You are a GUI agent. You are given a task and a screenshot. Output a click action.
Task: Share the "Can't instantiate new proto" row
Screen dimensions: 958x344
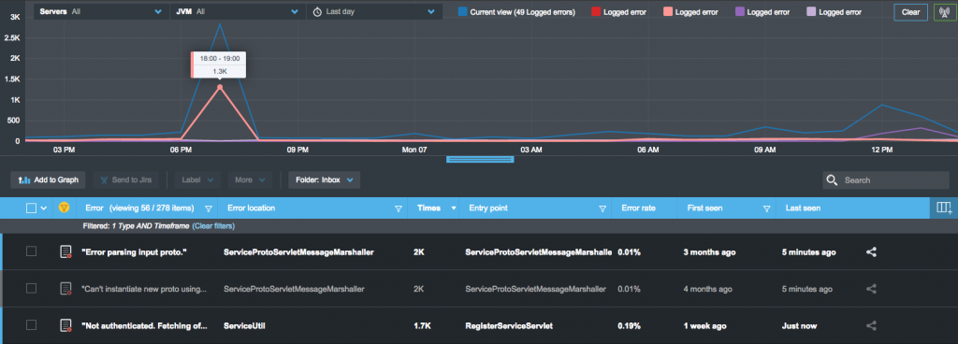[872, 289]
